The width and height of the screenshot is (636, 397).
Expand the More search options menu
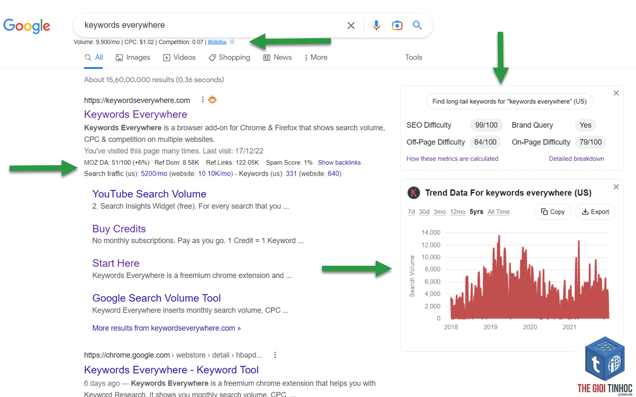(x=316, y=58)
